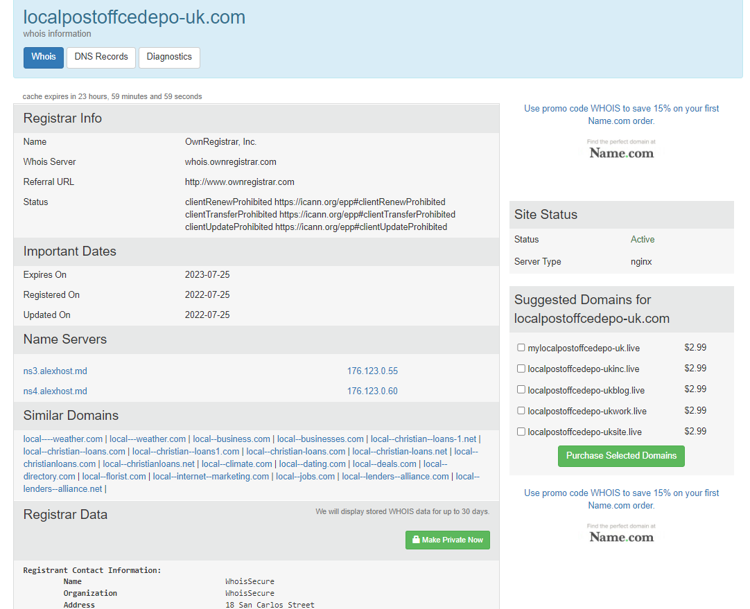Toggle the localpostoffcedepo-uksite.live checkbox

click(x=521, y=432)
